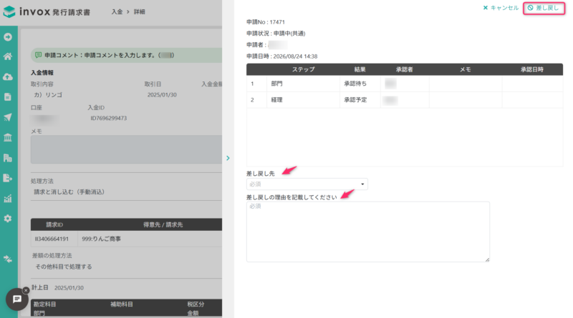This screenshot has width=573, height=318.
Task: Open the bank building sidebar icon
Action: pos(8,137)
